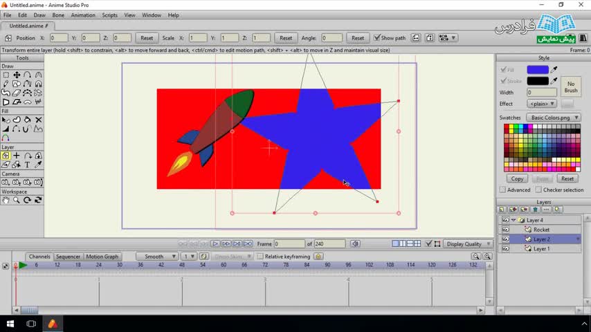The width and height of the screenshot is (591, 332).
Task: Switch to the Sequencer tab
Action: point(69,257)
